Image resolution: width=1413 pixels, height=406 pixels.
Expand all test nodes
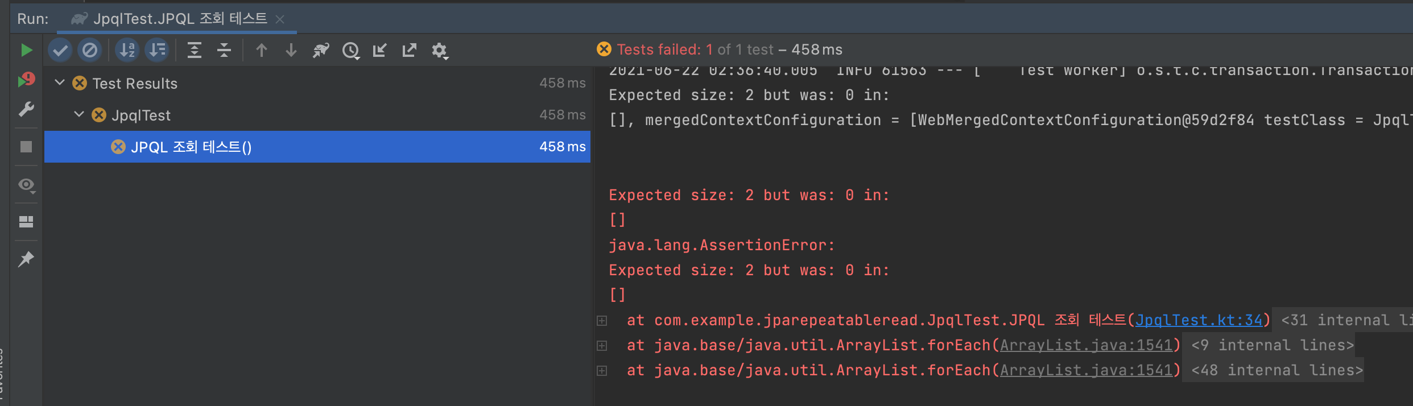pos(195,51)
